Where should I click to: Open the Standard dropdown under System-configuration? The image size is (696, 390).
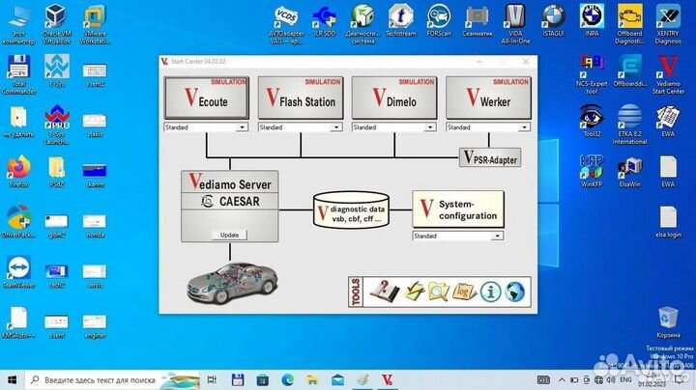[498, 236]
